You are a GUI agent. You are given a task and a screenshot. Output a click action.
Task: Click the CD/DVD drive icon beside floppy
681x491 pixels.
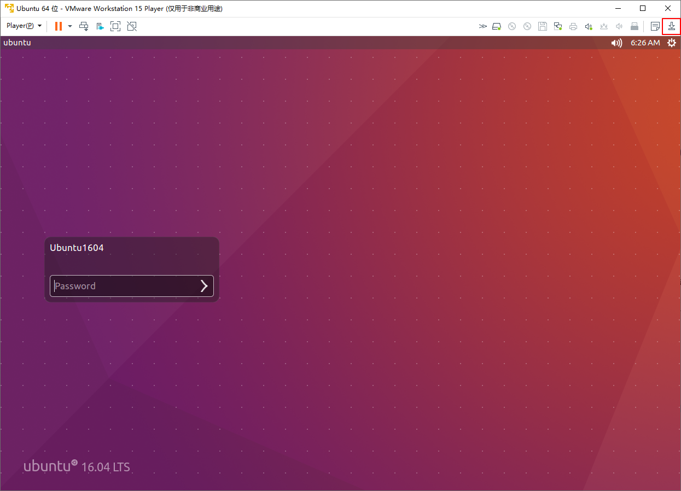click(527, 26)
